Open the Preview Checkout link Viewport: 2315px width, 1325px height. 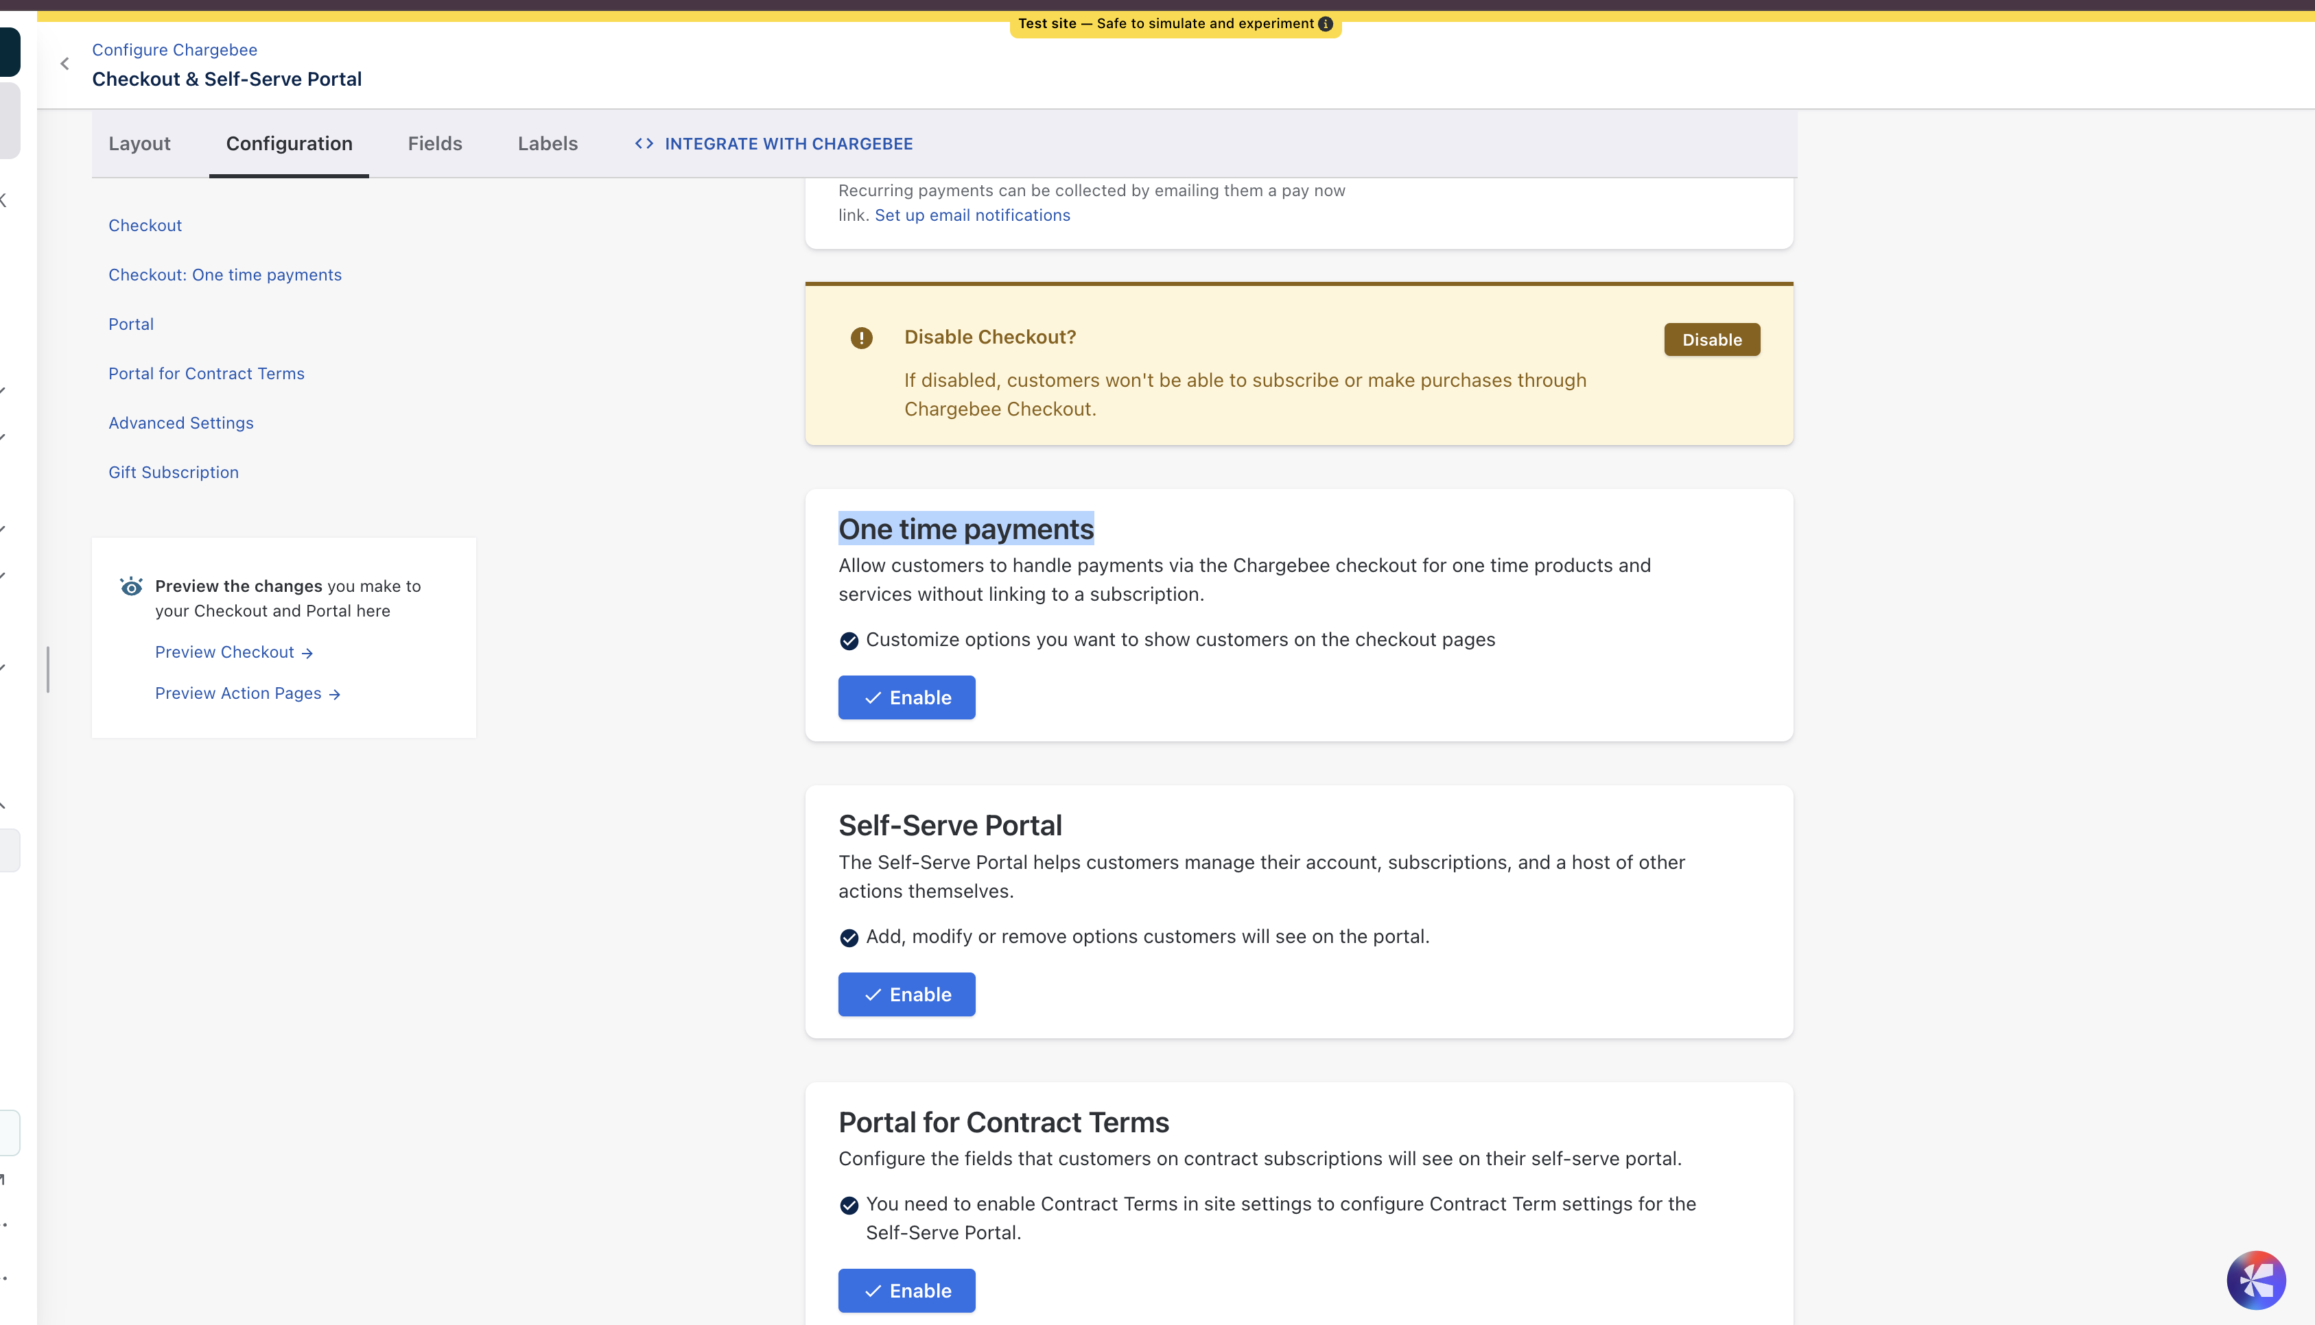point(234,652)
